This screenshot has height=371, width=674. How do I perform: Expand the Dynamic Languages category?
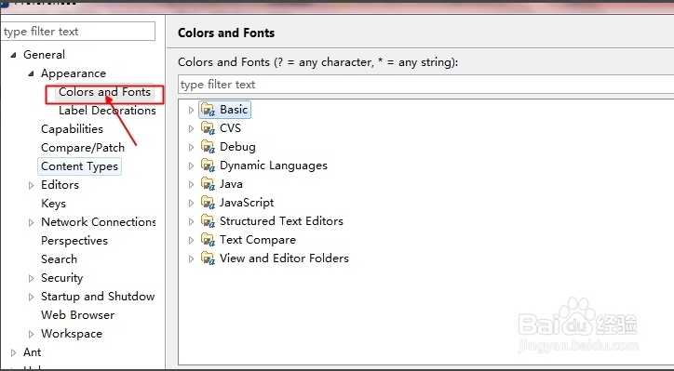[x=191, y=166]
